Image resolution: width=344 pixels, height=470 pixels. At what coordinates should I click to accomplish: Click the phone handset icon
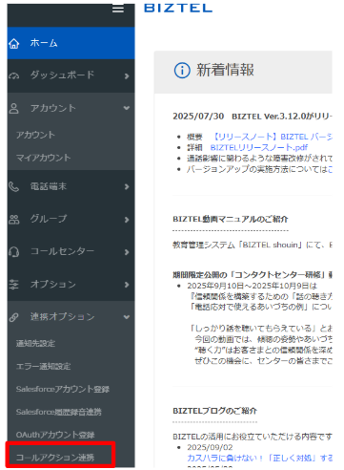tap(14, 186)
